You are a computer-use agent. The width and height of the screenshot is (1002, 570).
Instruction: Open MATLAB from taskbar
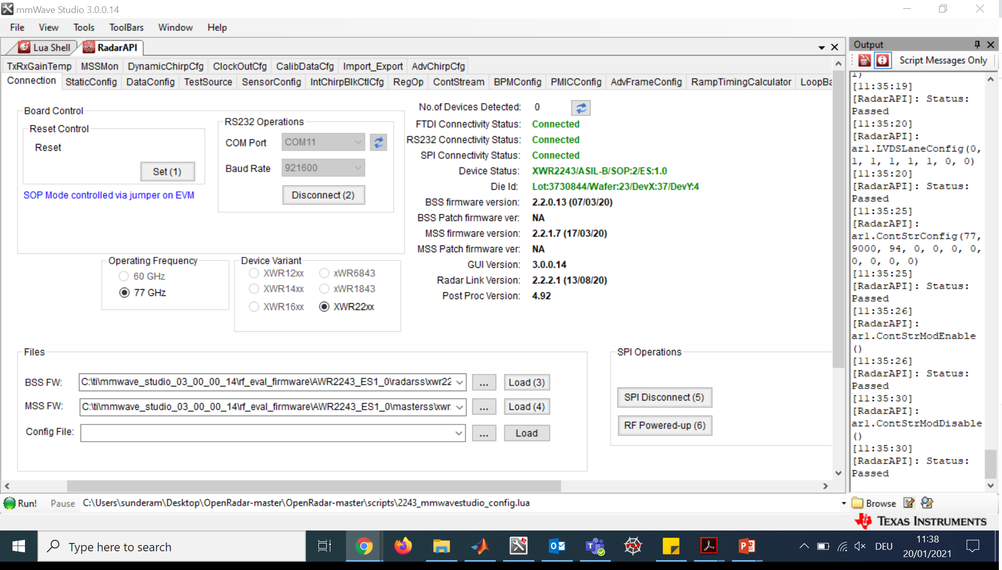pyautogui.click(x=480, y=546)
